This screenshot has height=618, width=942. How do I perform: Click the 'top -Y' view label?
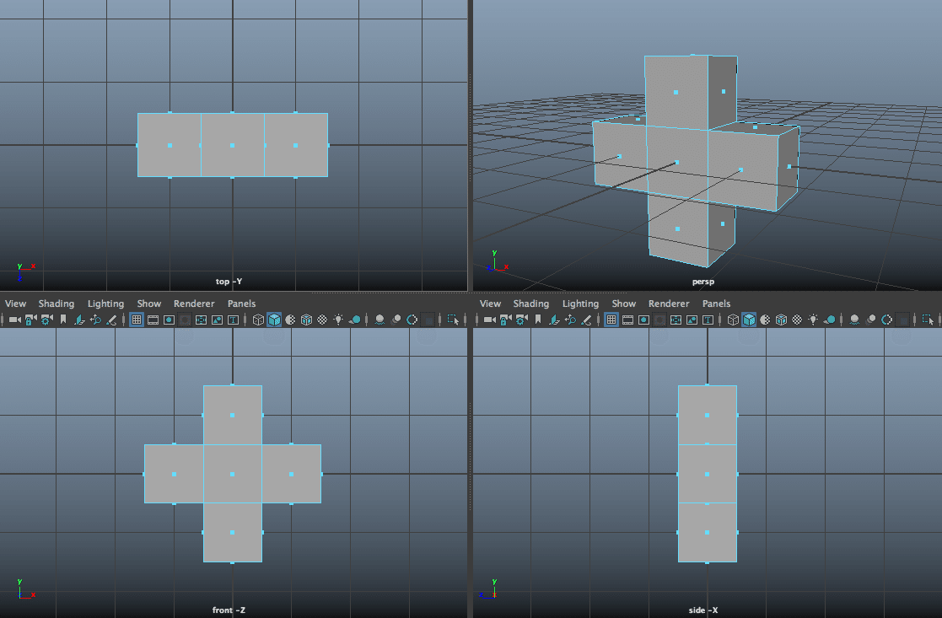coord(229,281)
